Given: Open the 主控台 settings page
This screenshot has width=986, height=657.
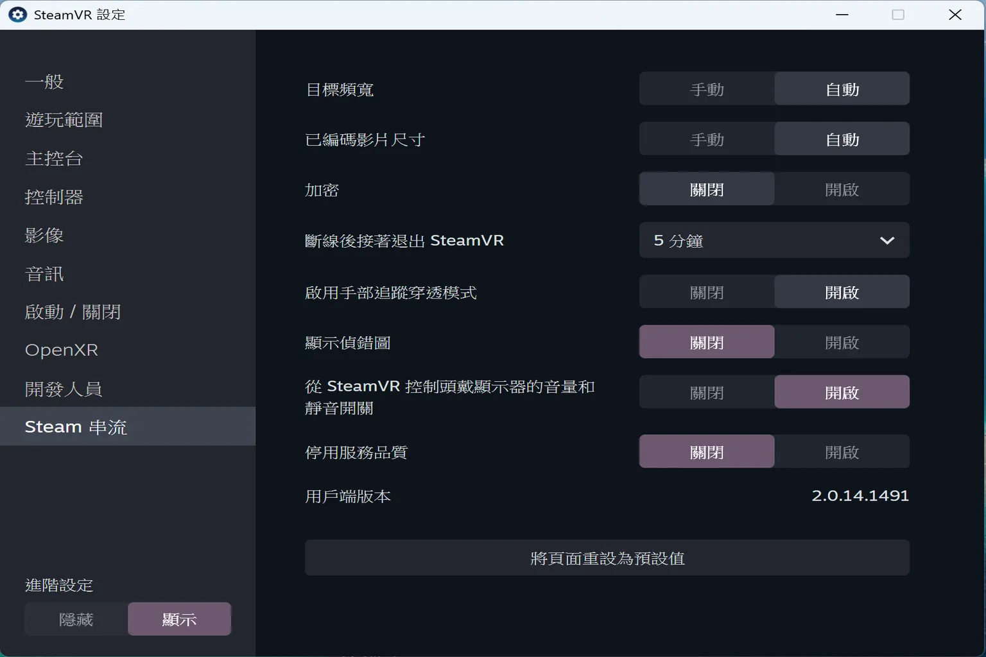Looking at the screenshot, I should pos(55,158).
